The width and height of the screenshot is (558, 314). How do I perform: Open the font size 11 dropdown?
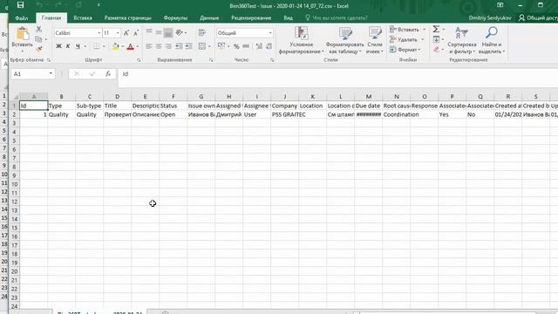click(x=118, y=33)
